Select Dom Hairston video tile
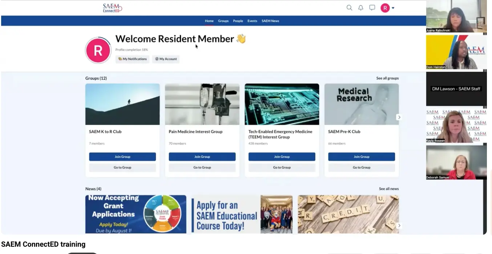This screenshot has height=254, width=492. pos(456,52)
